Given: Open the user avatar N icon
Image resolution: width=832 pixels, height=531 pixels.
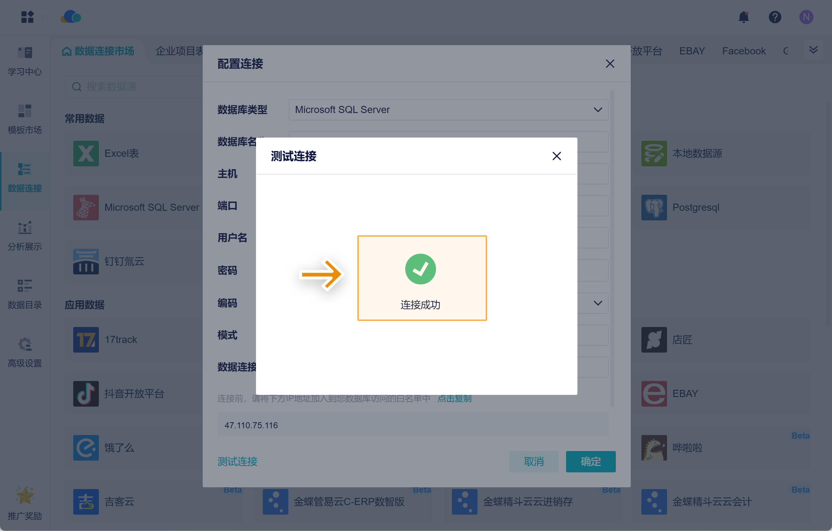Looking at the screenshot, I should 806,17.
